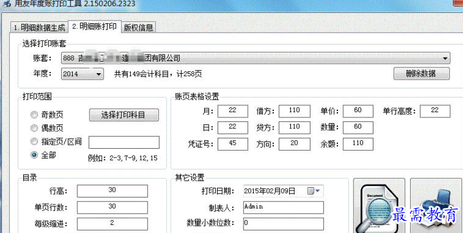The height and width of the screenshot is (233, 463).
Task: Click the 目录 行高 field
Action: click(112, 191)
